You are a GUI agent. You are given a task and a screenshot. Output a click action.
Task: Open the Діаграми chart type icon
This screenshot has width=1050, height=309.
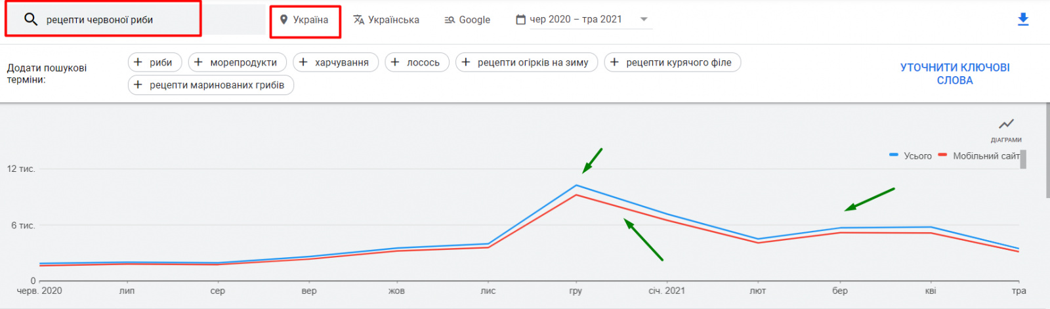(x=1006, y=124)
